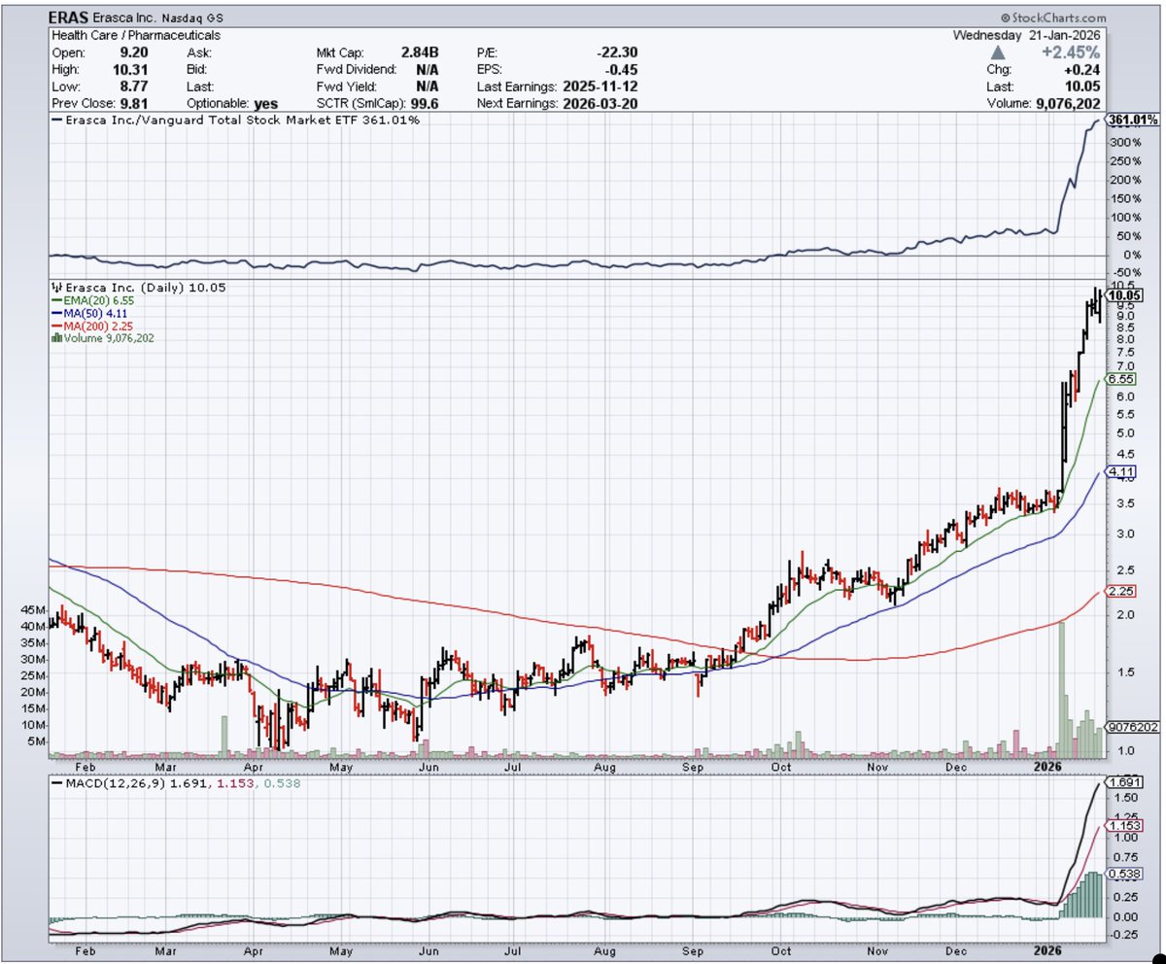The height and width of the screenshot is (964, 1166).
Task: Select the Prev Close value 9.81
Action: pyautogui.click(x=134, y=102)
